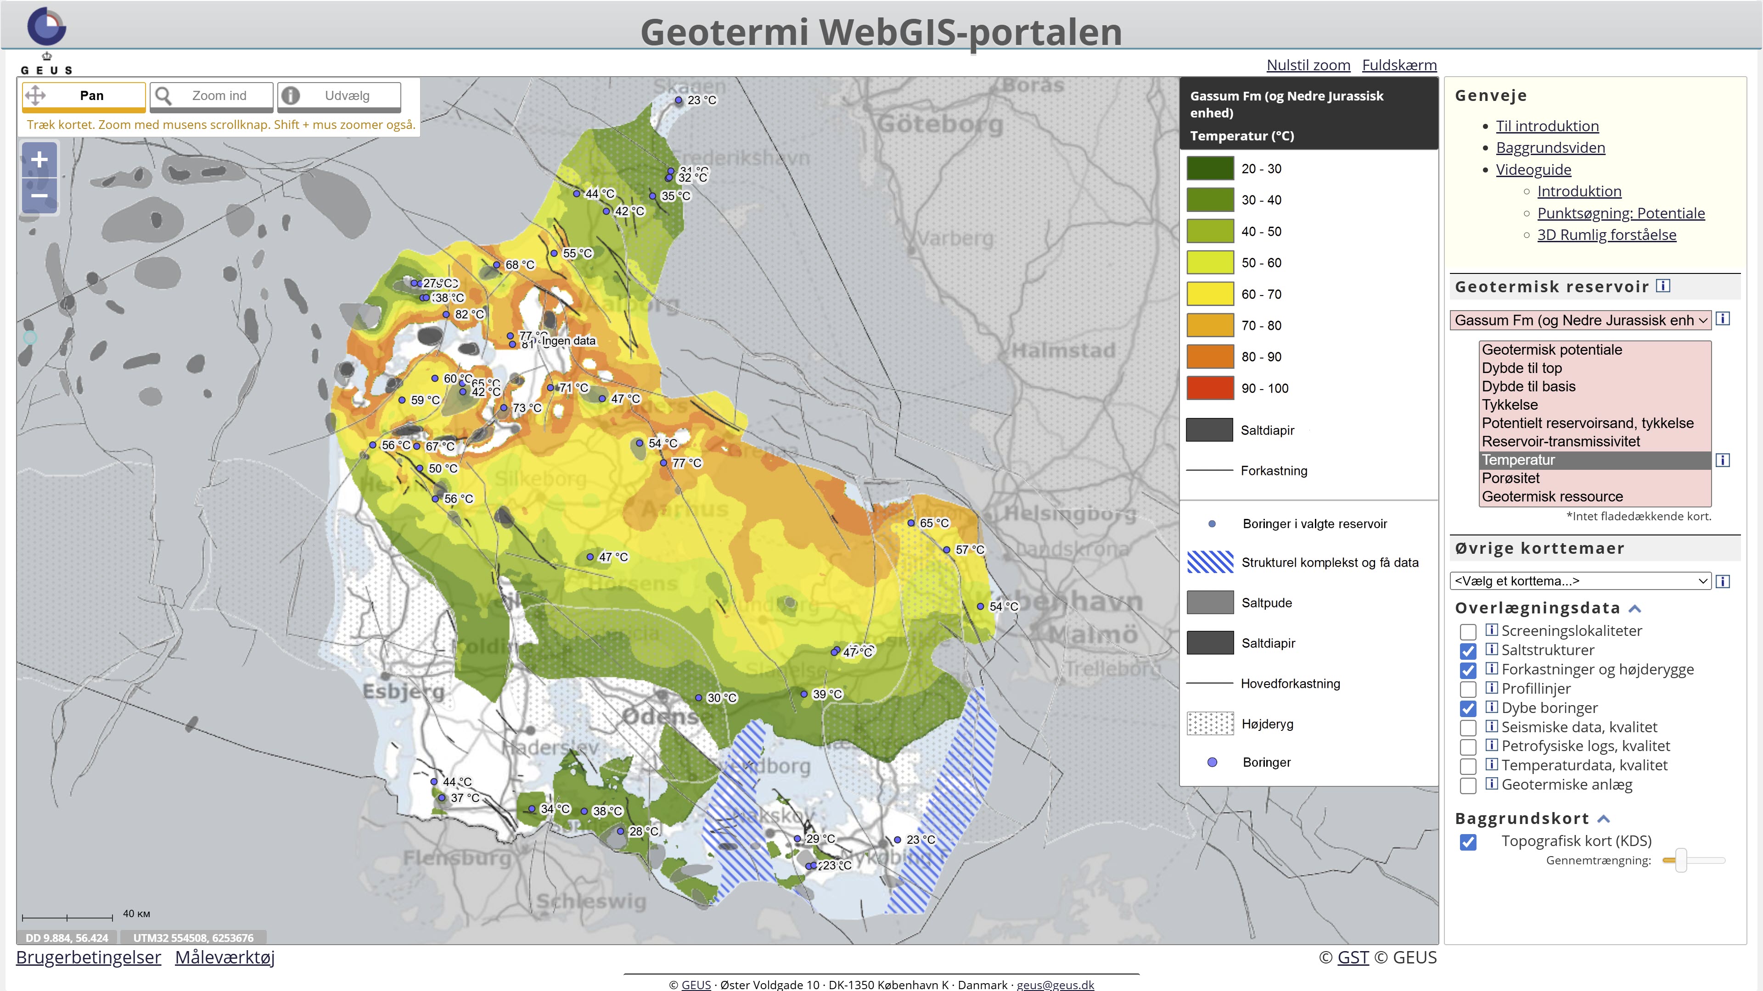1763x991 pixels.
Task: Open info icon for Seismiske data, kvalitet
Action: [1491, 726]
